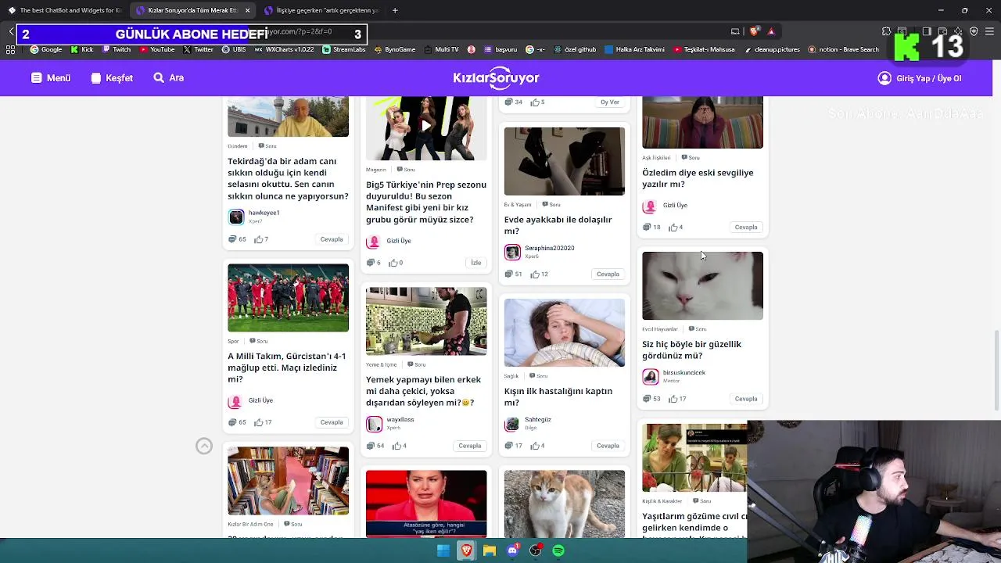
Task: Open the StreamLabs bookmark
Action: coord(343,49)
